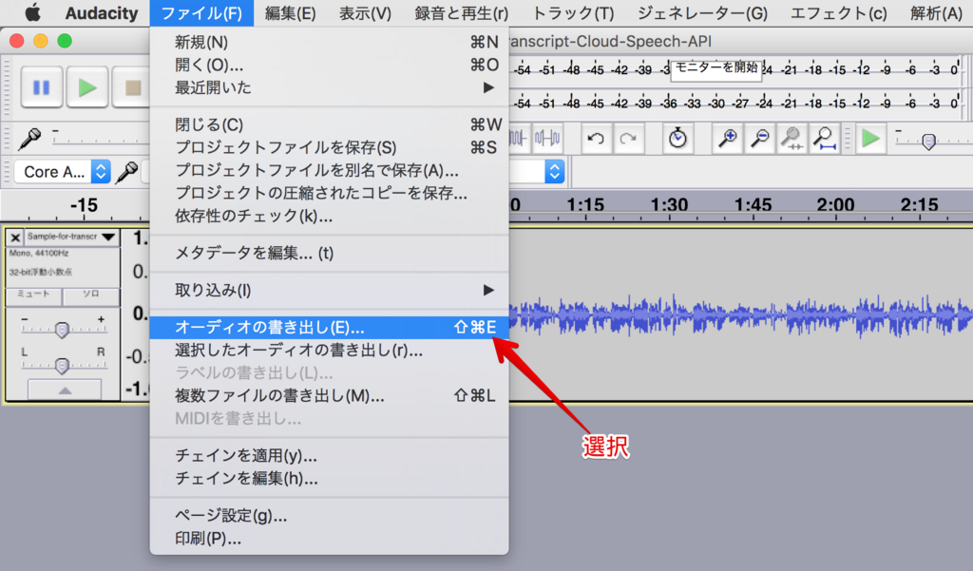Select 印刷(P)... menu item
Image resolution: width=973 pixels, height=571 pixels.
click(x=329, y=538)
